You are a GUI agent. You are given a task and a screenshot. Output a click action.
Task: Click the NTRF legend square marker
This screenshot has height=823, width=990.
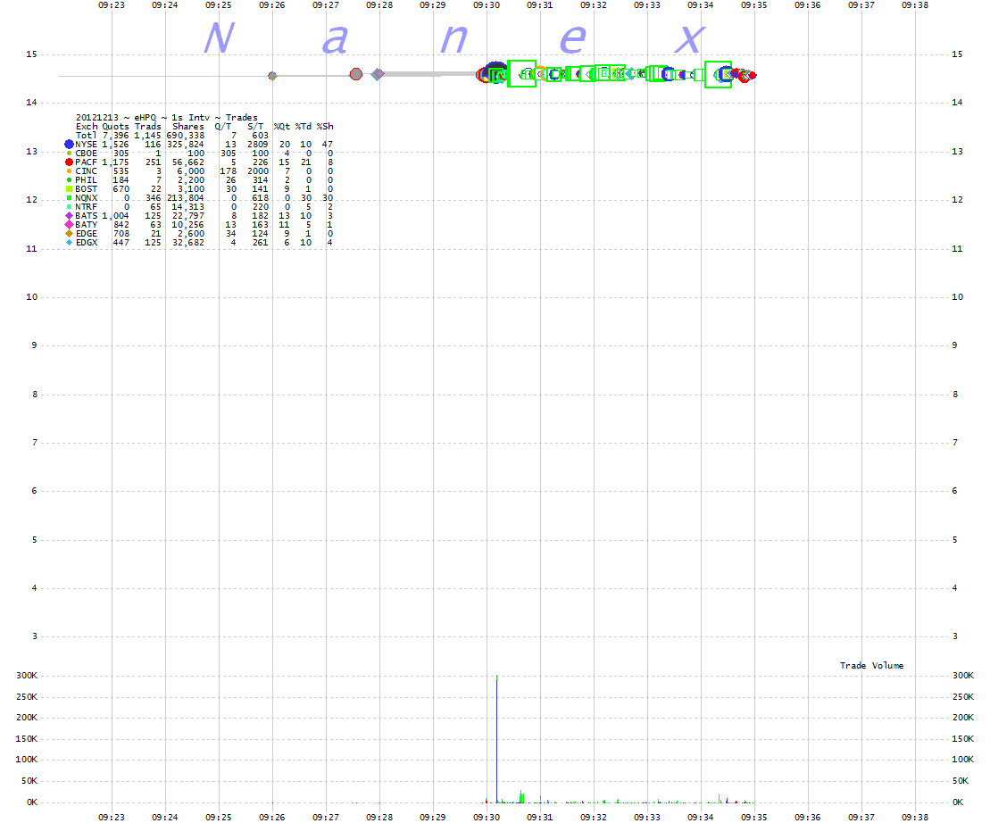click(69, 207)
